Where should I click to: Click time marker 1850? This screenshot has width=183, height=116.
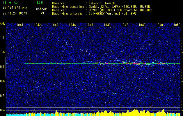coord(177,25)
